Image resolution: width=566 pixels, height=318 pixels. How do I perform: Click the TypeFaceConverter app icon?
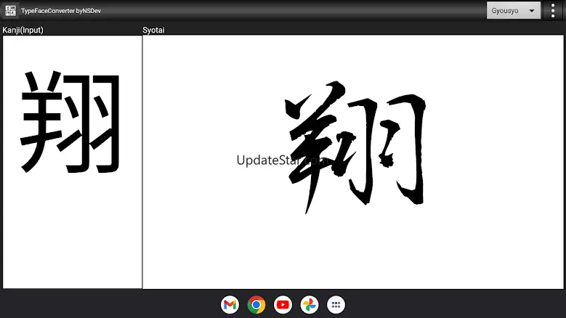pyautogui.click(x=10, y=10)
